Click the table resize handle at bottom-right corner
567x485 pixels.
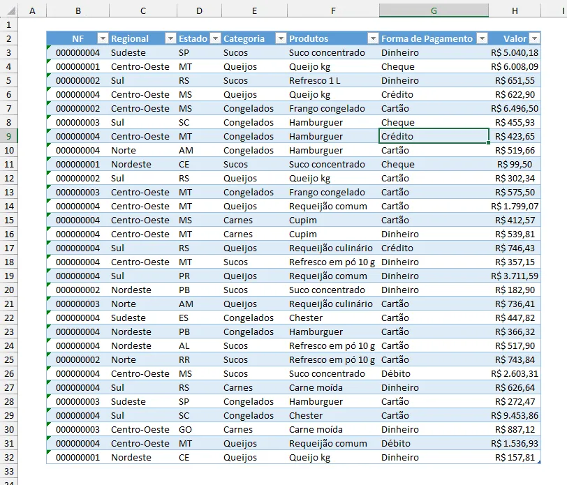(x=539, y=462)
